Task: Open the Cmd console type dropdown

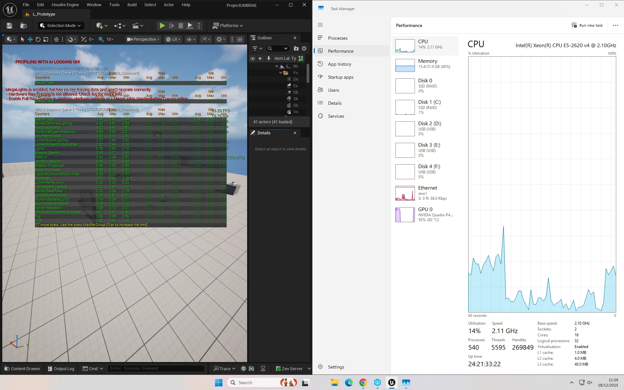Action: click(93, 369)
